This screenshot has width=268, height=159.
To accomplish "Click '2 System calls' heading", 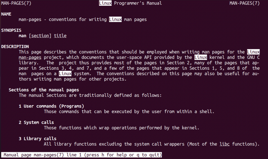I will pyautogui.click(x=36, y=122).
